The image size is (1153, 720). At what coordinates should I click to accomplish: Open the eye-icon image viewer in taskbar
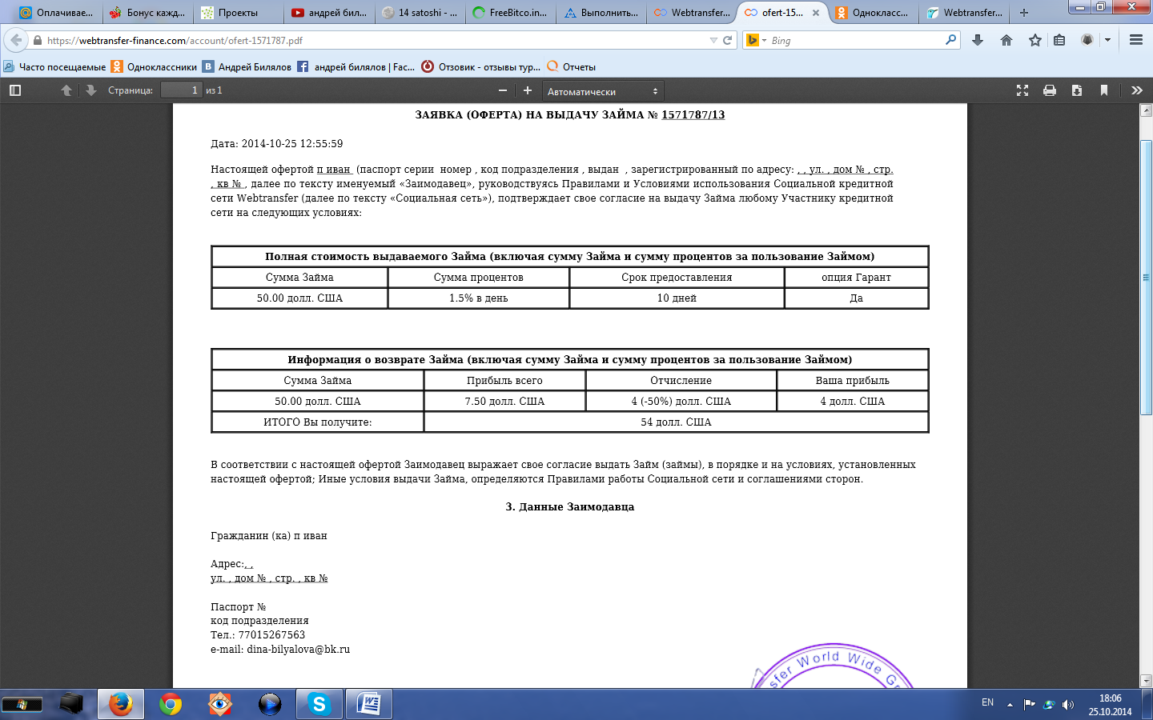(219, 704)
